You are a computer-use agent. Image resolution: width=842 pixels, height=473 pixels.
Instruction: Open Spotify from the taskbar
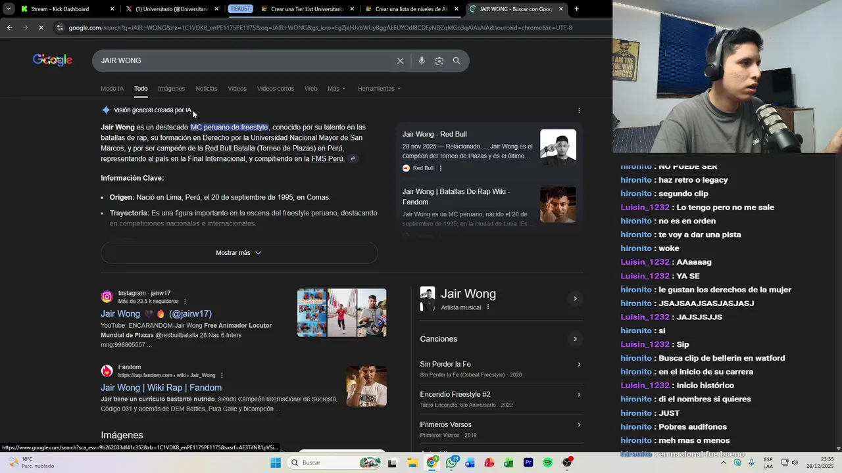[547, 463]
